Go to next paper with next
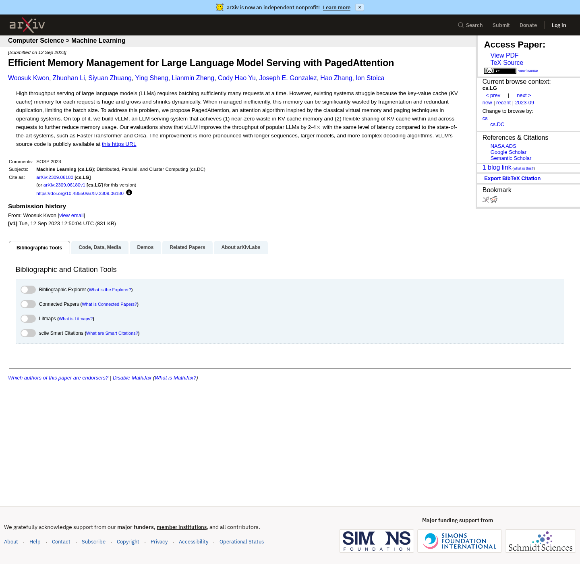Image resolution: width=580 pixels, height=564 pixels. coord(524,95)
